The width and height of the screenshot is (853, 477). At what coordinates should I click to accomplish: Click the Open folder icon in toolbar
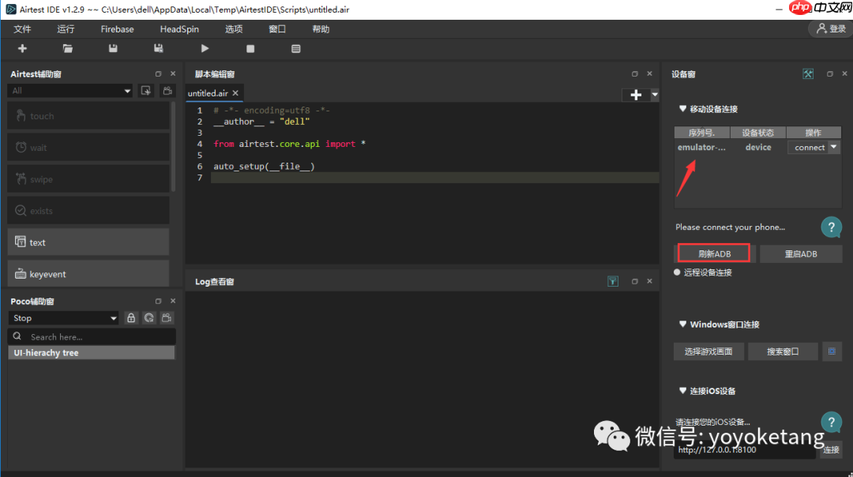click(x=68, y=49)
